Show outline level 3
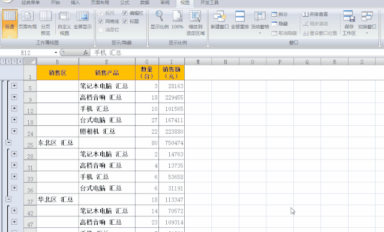The height and width of the screenshot is (232, 384). point(14,61)
